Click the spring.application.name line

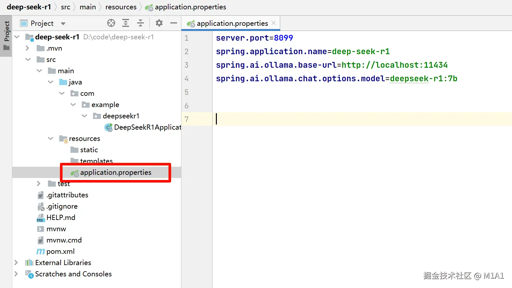[x=303, y=52]
